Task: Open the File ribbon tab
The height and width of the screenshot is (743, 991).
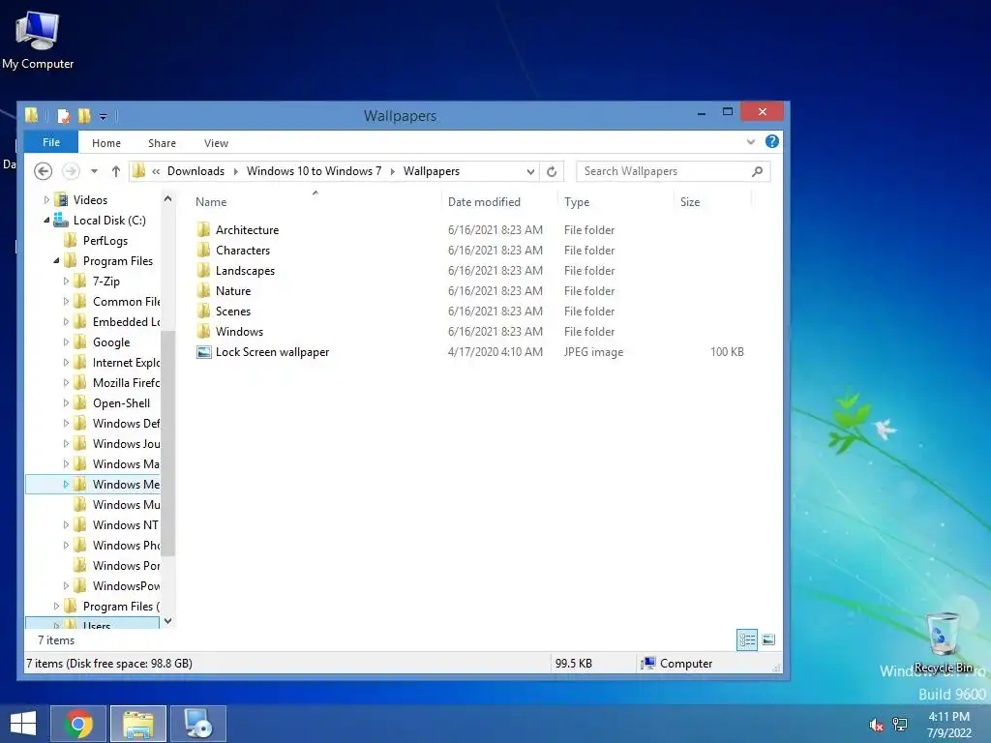Action: pyautogui.click(x=51, y=142)
